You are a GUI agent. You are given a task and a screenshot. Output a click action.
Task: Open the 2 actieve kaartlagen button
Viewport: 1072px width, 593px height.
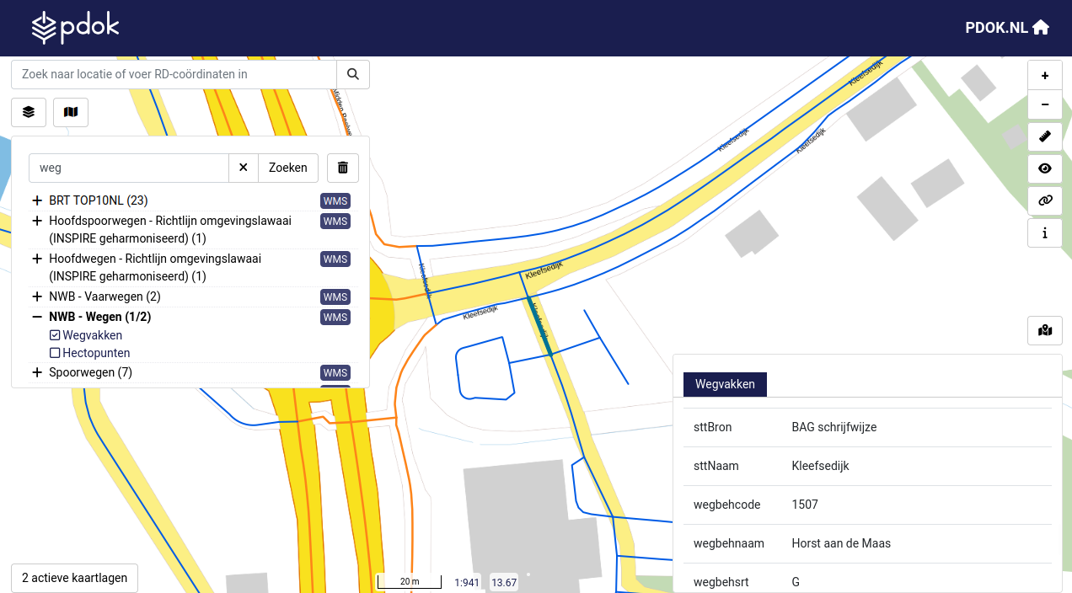[74, 578]
